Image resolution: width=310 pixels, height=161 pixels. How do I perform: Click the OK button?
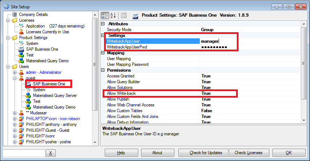pyautogui.click(x=289, y=153)
